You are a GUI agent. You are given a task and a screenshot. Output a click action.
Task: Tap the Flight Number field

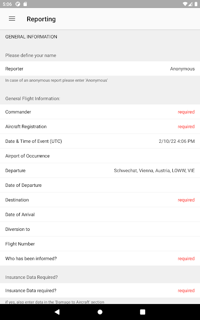(x=100, y=244)
